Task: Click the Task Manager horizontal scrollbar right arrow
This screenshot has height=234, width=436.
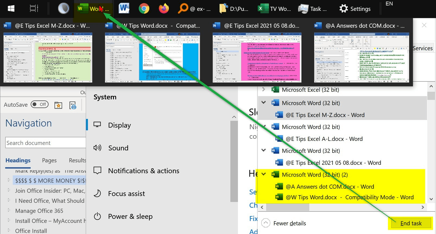Action: point(423,207)
